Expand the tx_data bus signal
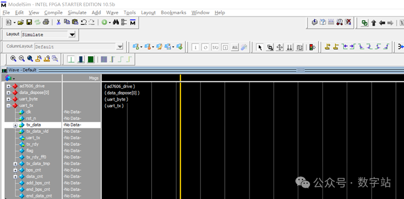 15,125
